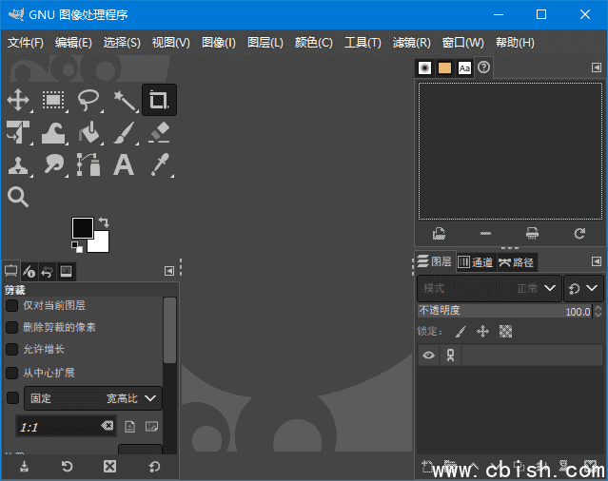
Task: Enable 删除剪裁的像素 checkbox
Action: click(12, 327)
